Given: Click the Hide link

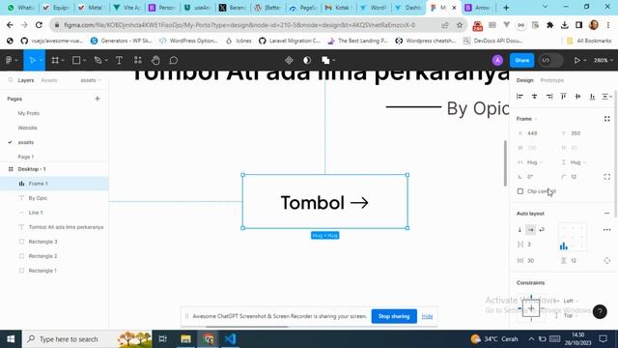Looking at the screenshot, I should (427, 316).
